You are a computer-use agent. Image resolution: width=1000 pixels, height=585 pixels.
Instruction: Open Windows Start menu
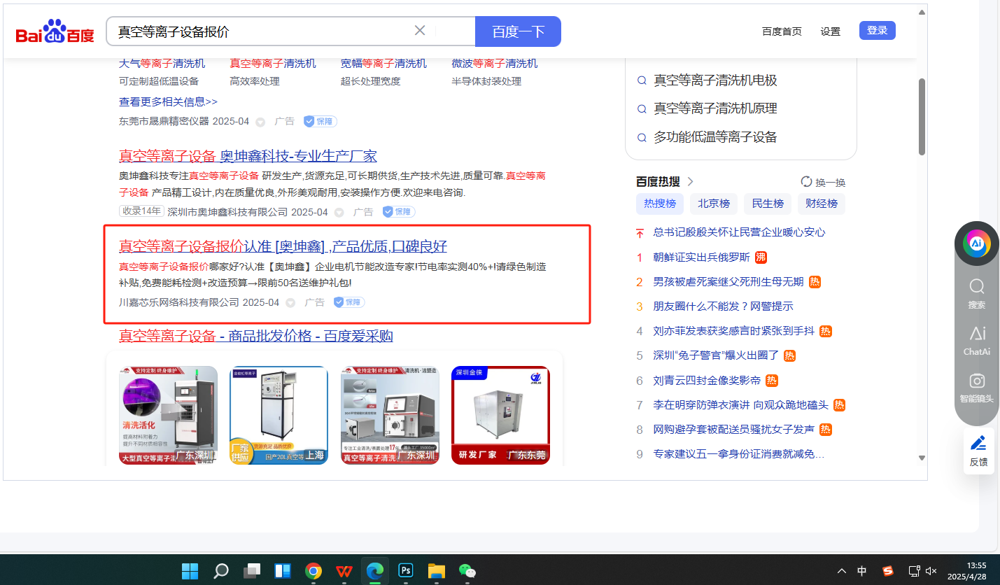[x=190, y=571]
